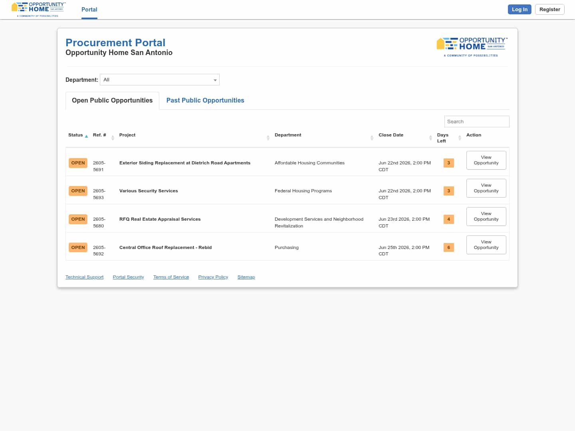
Task: Sort by Days Left column arrows
Action: (x=460, y=138)
